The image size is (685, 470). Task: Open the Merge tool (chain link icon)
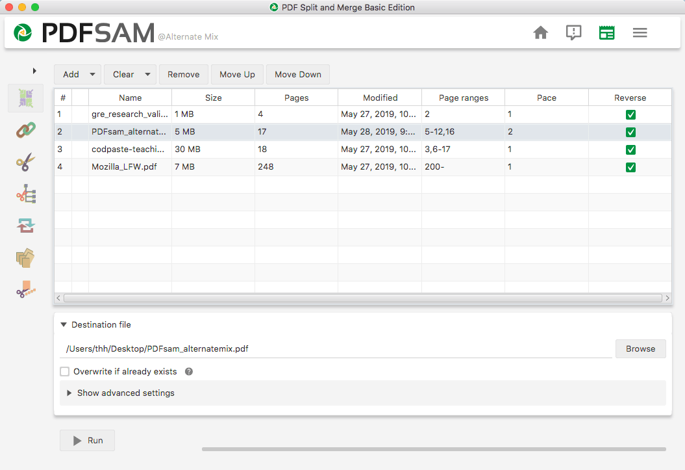pos(26,129)
